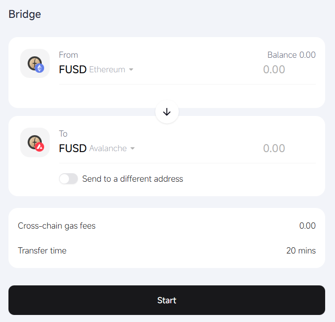Click the FUSD token icon in To section
335x322 pixels.
click(x=34, y=141)
